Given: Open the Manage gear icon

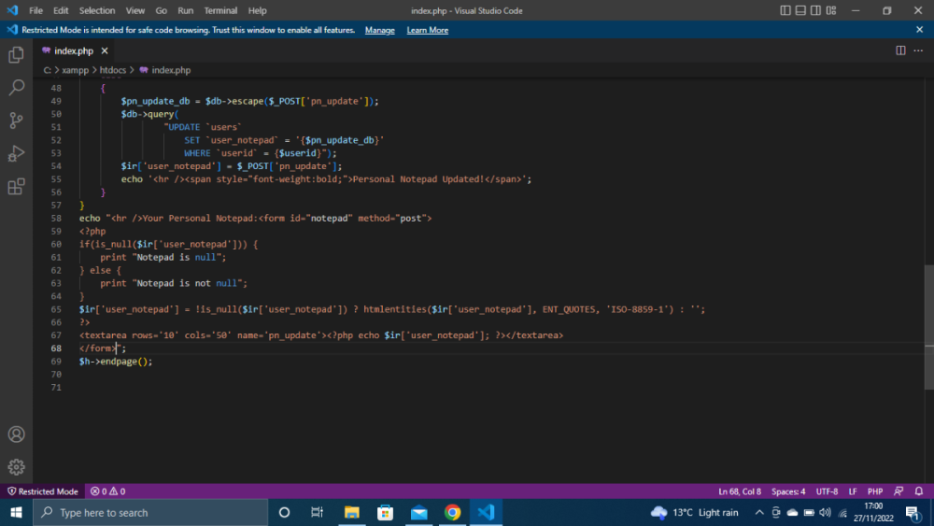Looking at the screenshot, I should click(16, 467).
